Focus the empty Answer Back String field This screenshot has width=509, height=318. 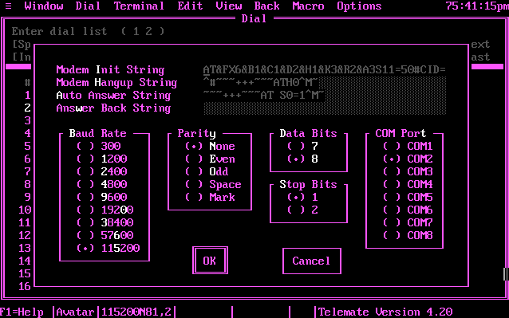coord(325,108)
